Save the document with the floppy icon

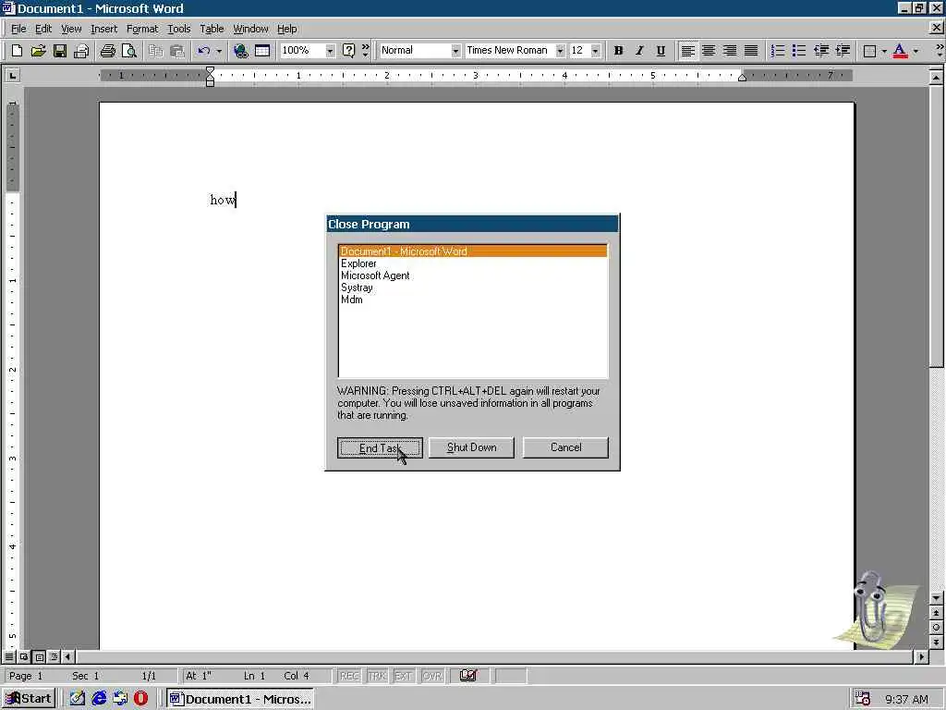pyautogui.click(x=60, y=51)
